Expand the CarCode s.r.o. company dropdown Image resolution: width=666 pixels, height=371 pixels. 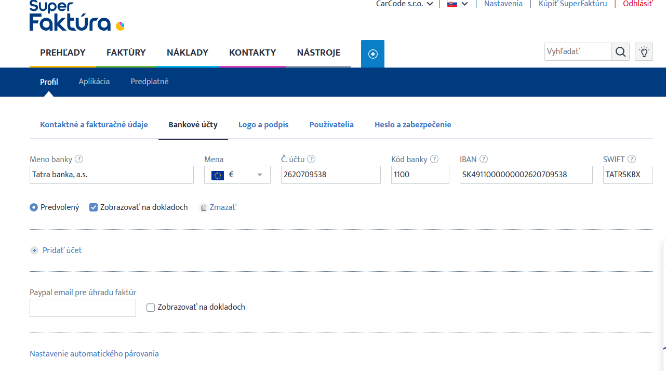[404, 4]
